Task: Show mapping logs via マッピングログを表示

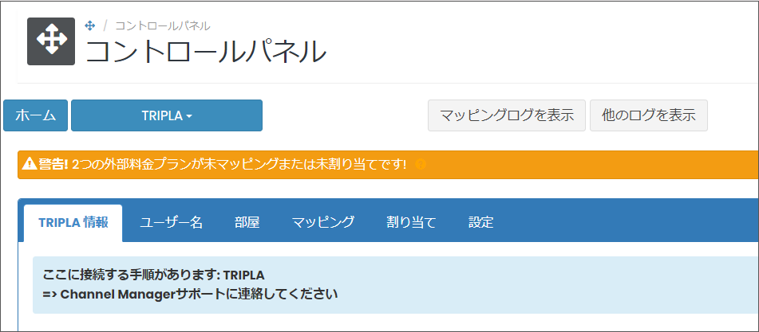Action: (507, 115)
